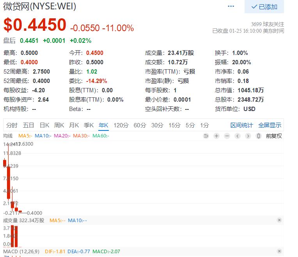Switch to the 120分 chart tab
The image size is (298, 257).
click(x=121, y=125)
